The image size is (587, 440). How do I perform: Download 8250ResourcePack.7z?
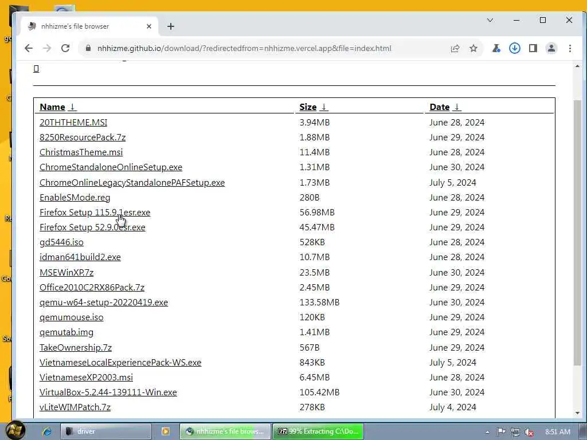pos(83,137)
